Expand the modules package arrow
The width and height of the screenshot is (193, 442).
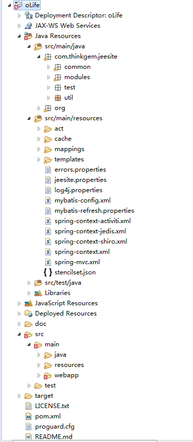(48, 77)
